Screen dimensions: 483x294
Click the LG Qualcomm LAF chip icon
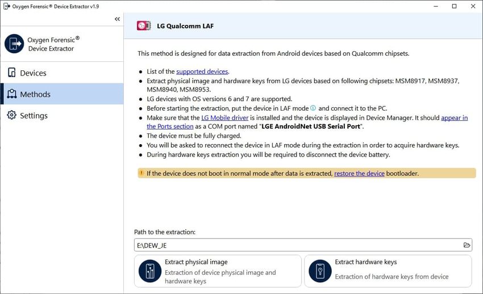coord(144,26)
